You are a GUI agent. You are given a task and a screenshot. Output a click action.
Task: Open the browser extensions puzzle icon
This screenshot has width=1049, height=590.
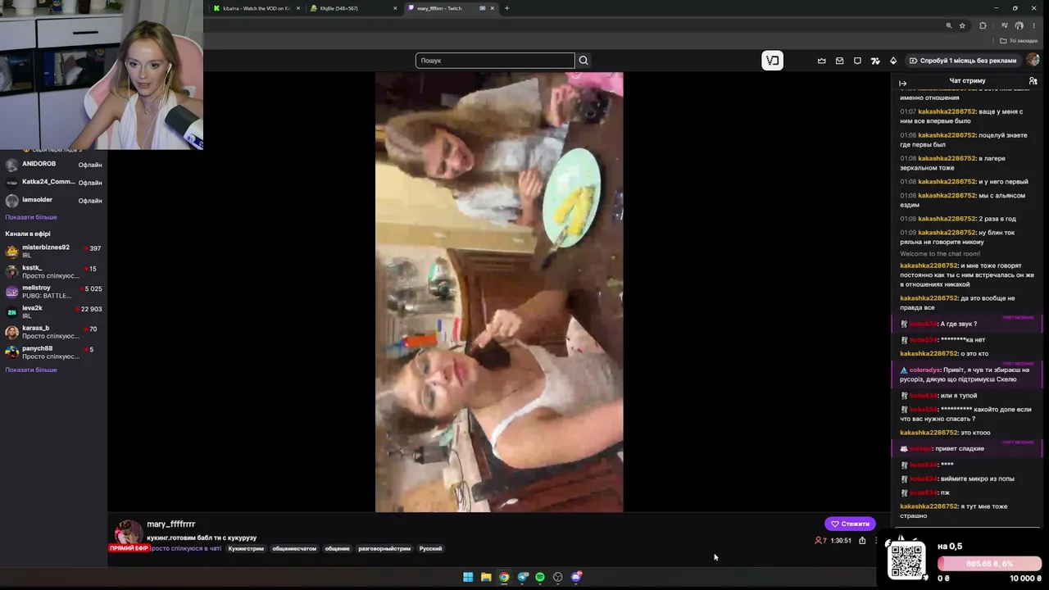pyautogui.click(x=983, y=25)
